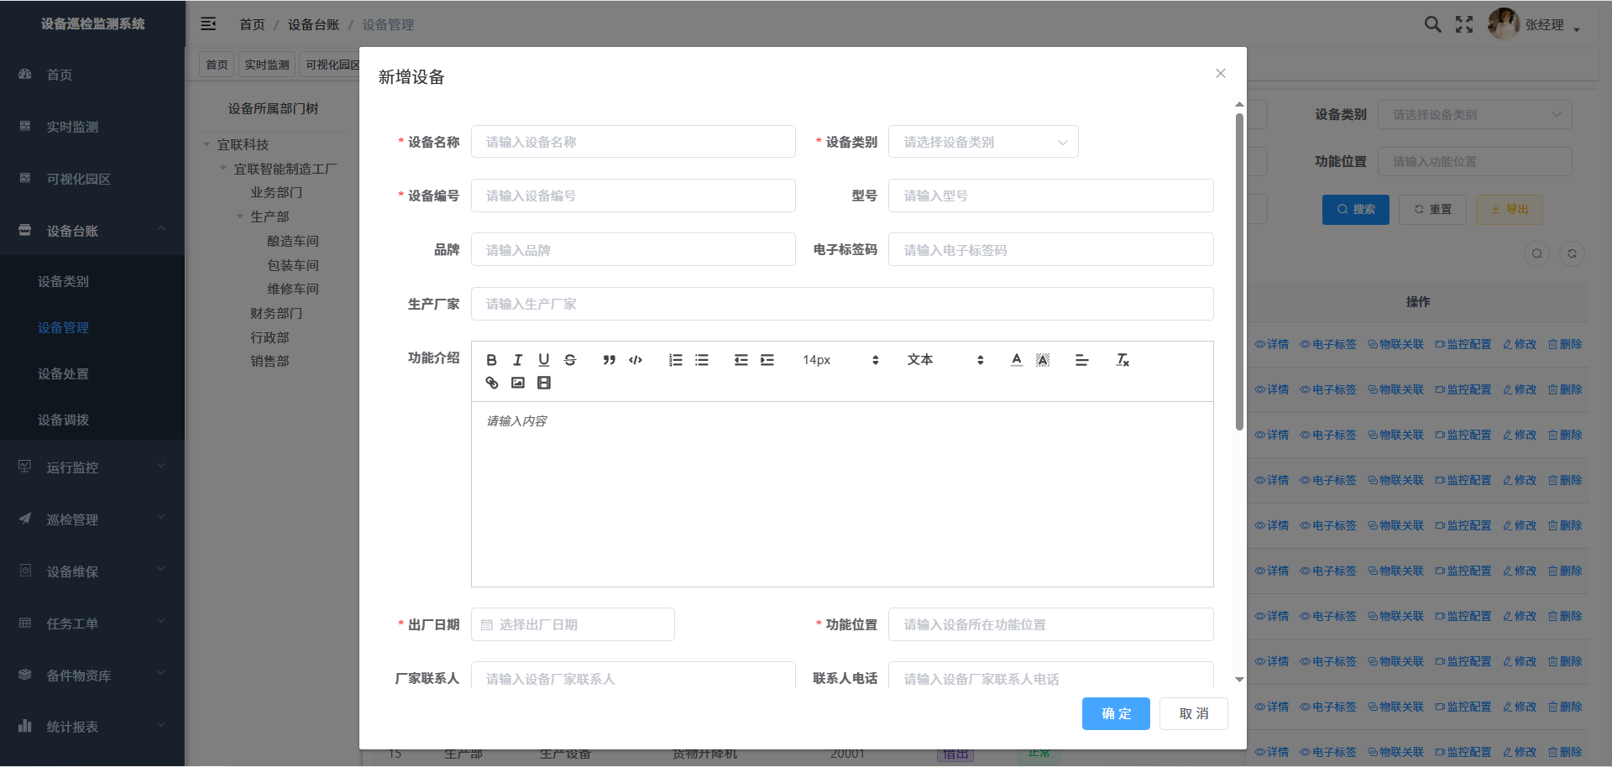Insert a video into the editor
This screenshot has width=1612, height=767.
coord(544,383)
